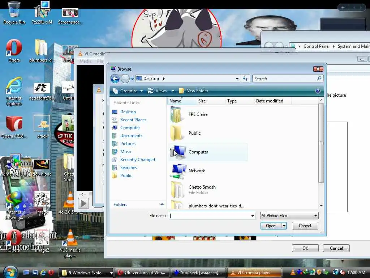
Task: Click the Windows Start orb
Action: pos(10,272)
